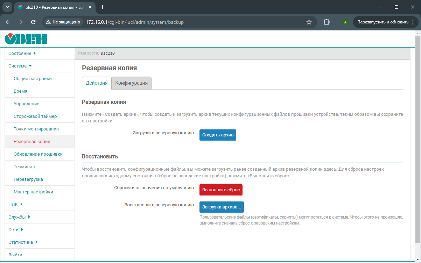Select the Действия tab
This screenshot has height=263, width=421.
click(x=97, y=83)
